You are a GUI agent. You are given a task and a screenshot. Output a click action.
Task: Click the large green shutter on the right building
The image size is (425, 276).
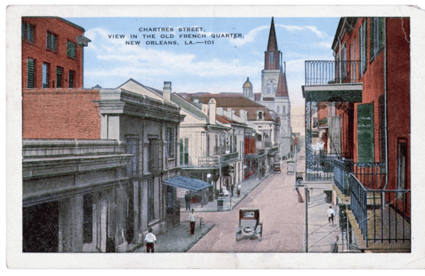coord(365,132)
